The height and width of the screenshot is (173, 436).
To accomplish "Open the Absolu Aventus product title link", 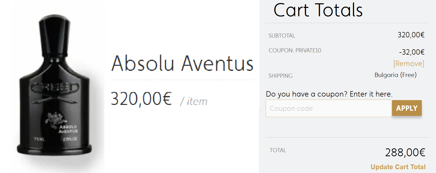I will 182,63.
